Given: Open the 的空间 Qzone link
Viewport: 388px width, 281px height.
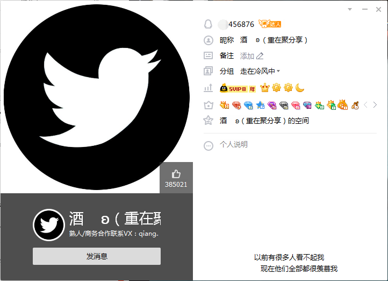Looking at the screenshot, I should (264, 121).
